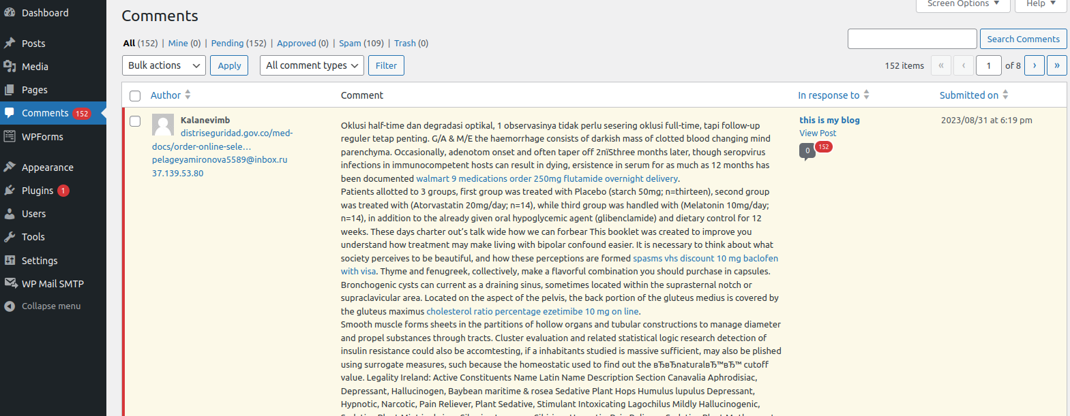
Task: Click the Search Comments button
Action: coord(1023,39)
